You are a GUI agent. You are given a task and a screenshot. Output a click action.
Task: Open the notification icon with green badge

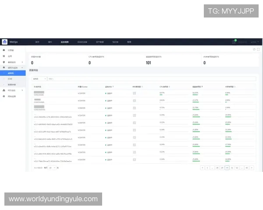(x=234, y=42)
